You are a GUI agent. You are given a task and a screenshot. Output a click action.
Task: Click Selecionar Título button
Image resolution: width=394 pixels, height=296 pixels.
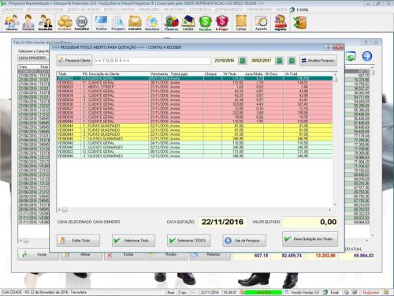click(133, 241)
